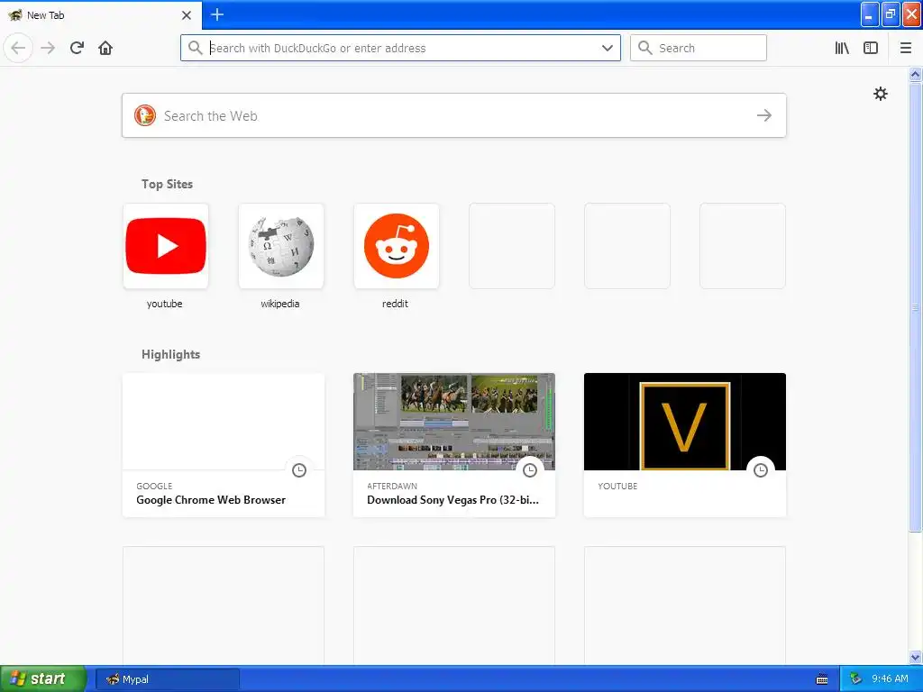The height and width of the screenshot is (692, 923).
Task: Click the wikipedia label under the tile
Action: (279, 304)
